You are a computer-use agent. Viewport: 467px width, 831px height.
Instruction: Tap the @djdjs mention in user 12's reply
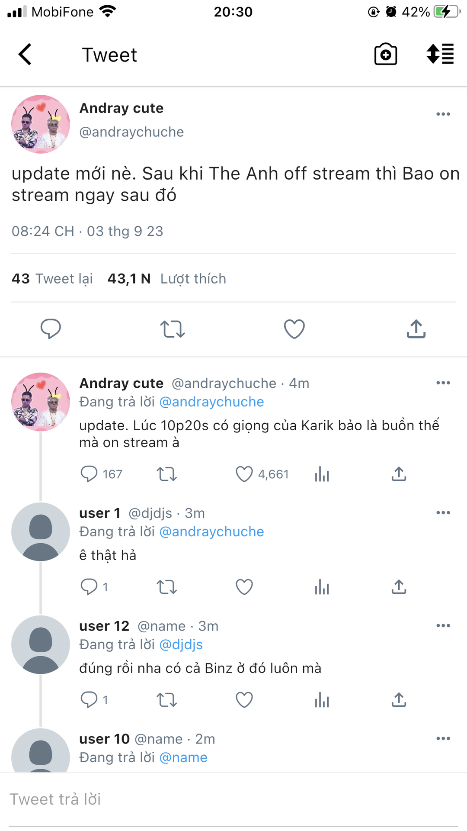181,645
